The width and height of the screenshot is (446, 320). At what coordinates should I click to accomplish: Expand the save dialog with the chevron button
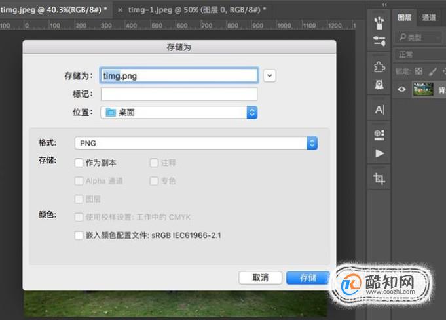tap(269, 75)
